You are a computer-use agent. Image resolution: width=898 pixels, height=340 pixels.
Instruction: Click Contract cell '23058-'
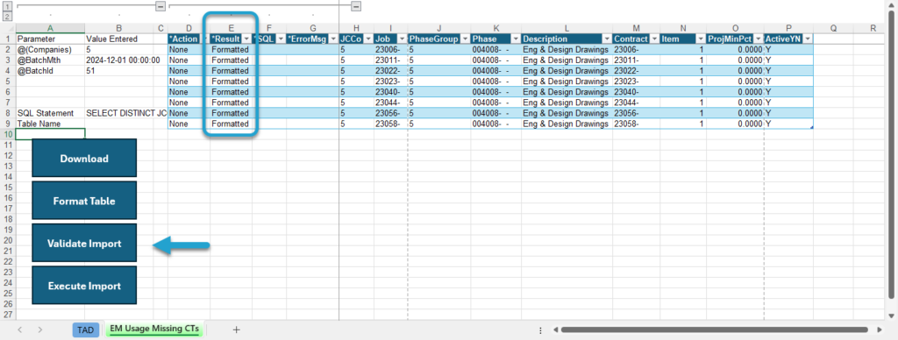(x=636, y=124)
